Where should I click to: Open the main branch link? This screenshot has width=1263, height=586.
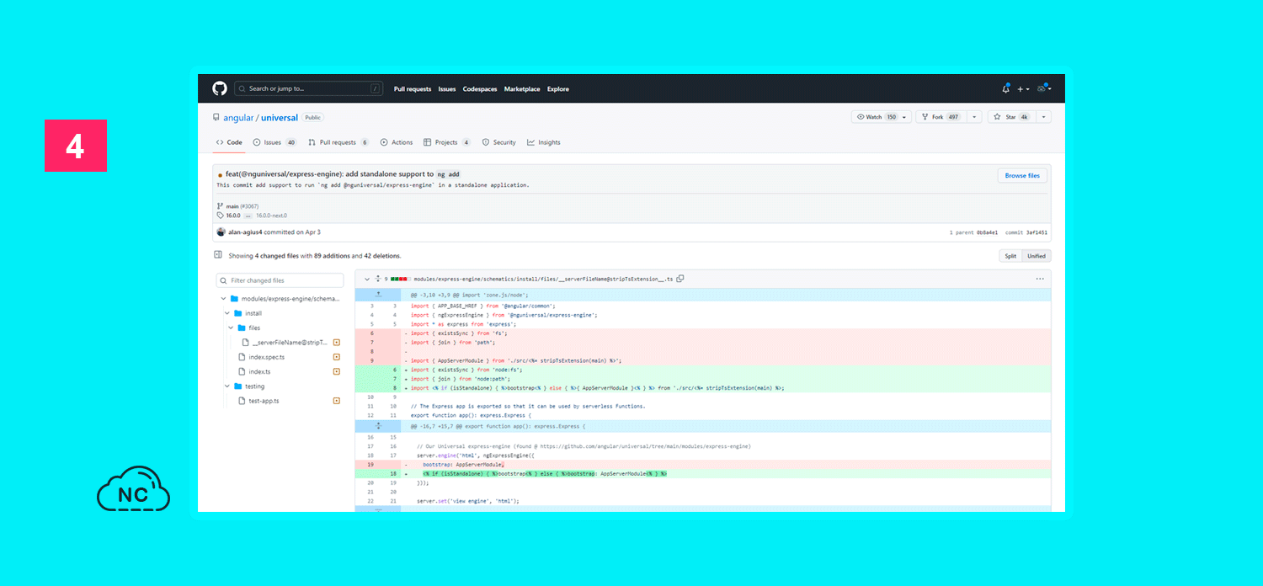(232, 205)
